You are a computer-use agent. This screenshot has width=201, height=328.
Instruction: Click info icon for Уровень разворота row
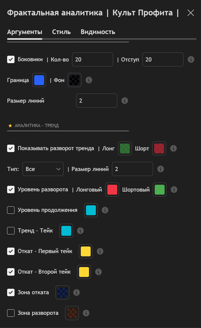[x=174, y=189]
